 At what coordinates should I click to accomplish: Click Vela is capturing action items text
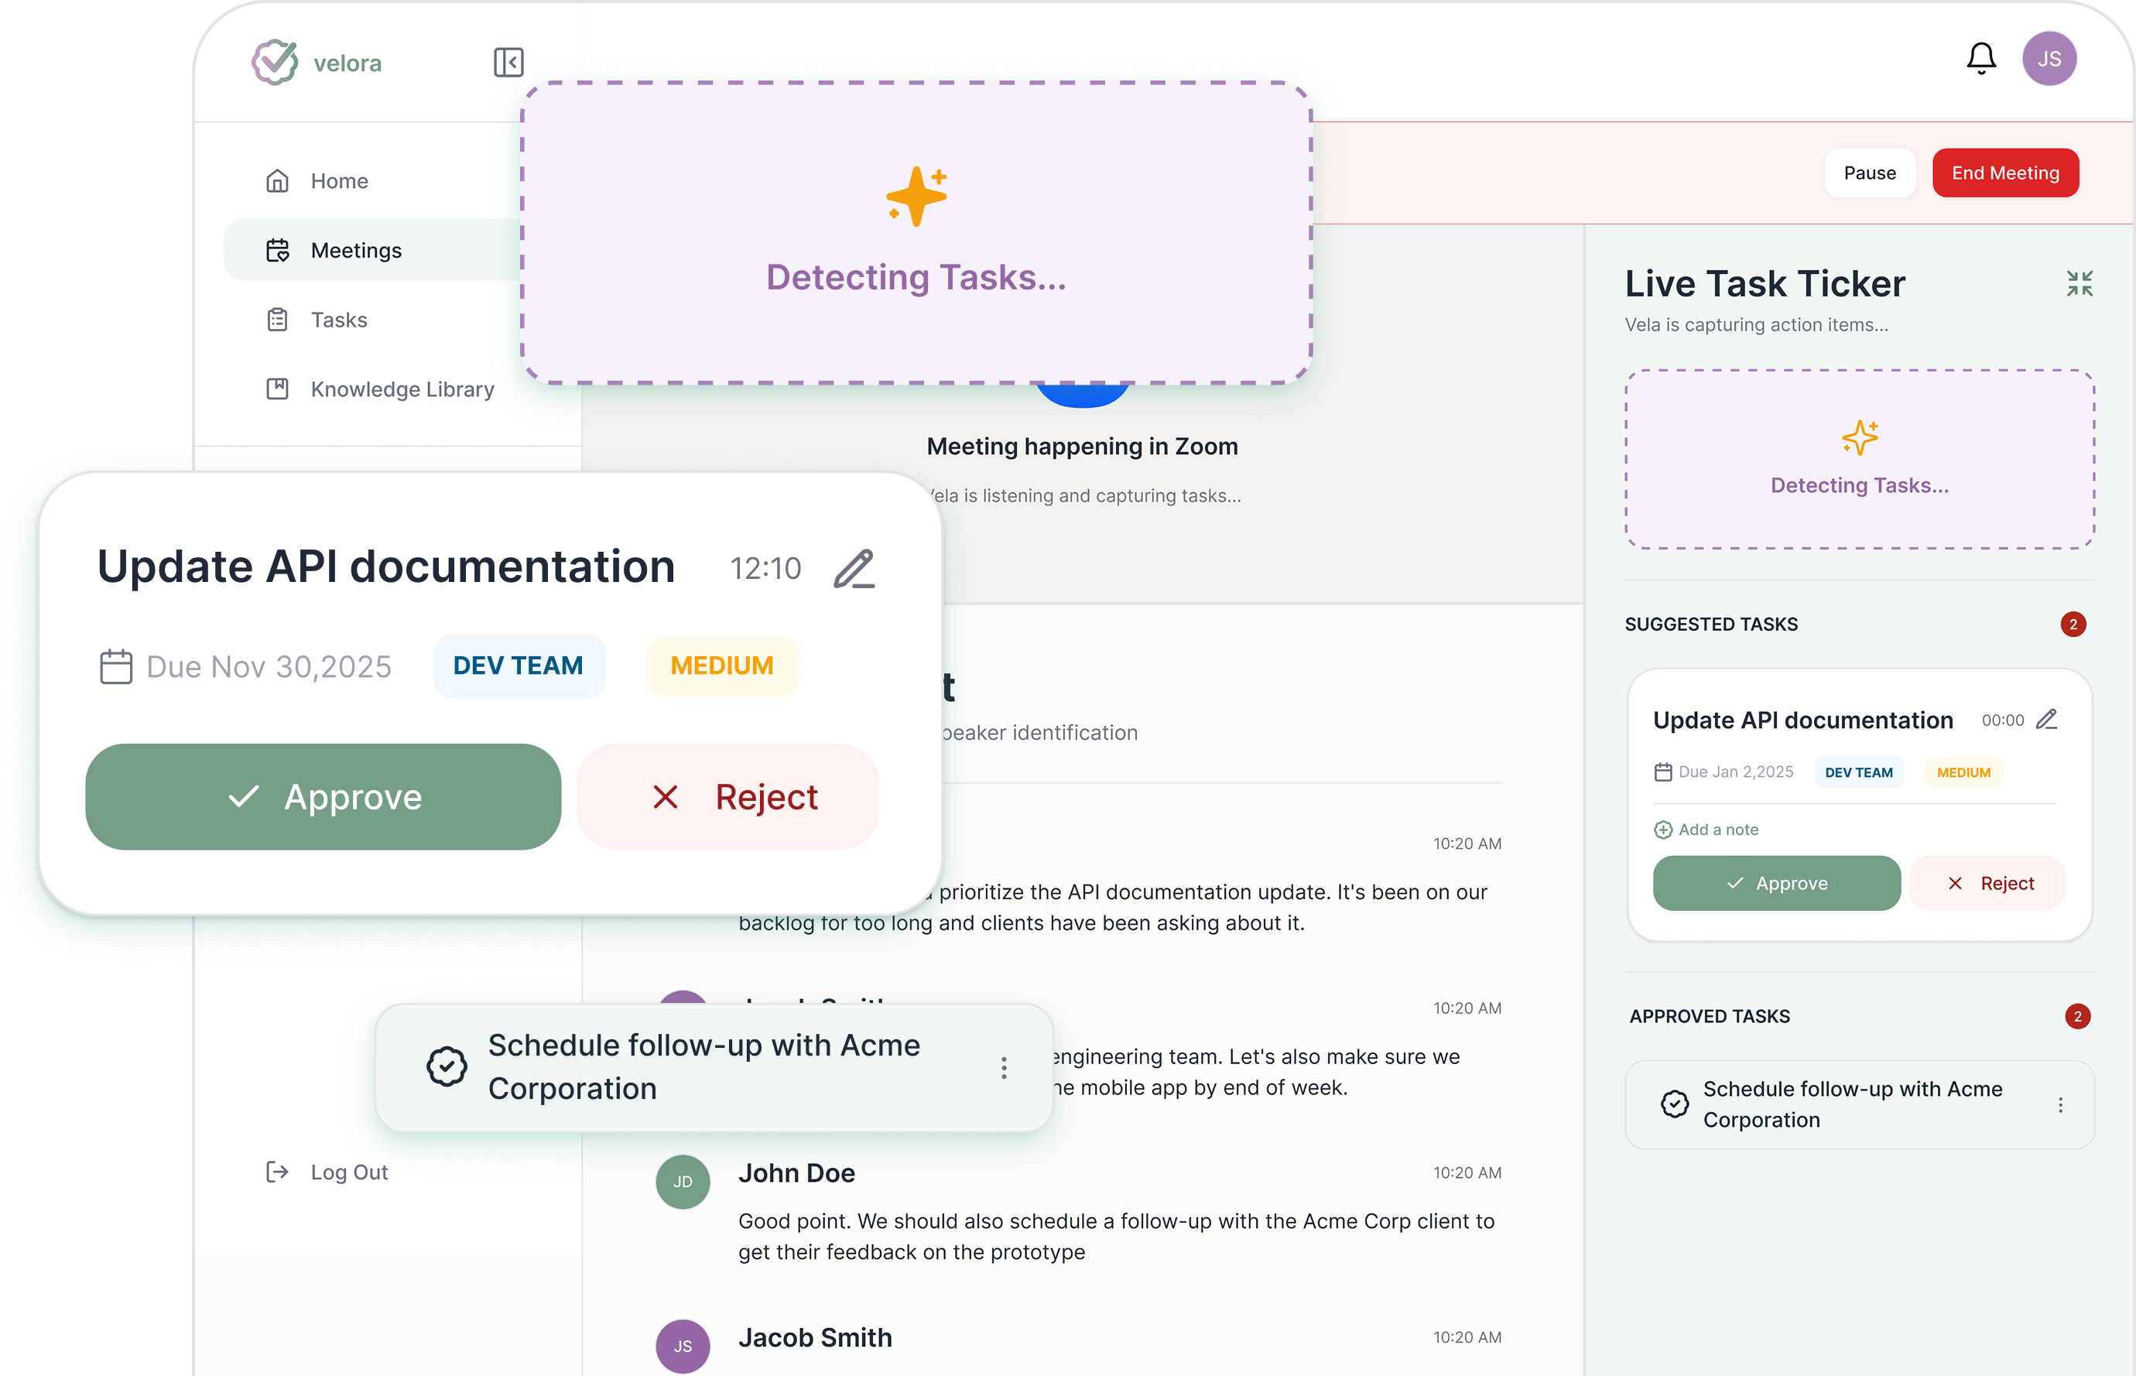(x=1756, y=325)
